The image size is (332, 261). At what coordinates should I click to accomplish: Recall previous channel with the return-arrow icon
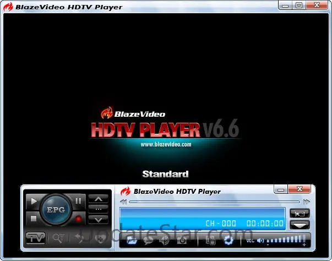pyautogui.click(x=80, y=238)
